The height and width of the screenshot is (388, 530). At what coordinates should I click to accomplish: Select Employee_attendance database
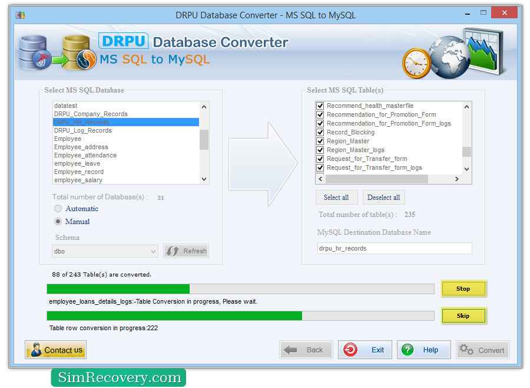click(126, 155)
